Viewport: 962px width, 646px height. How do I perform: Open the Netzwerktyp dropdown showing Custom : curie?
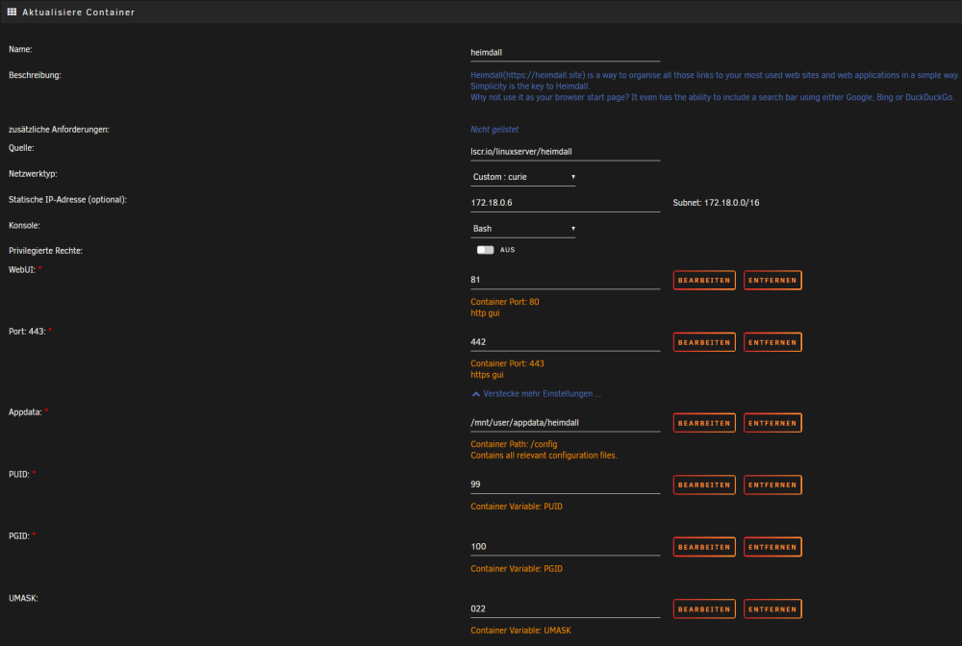(x=522, y=177)
